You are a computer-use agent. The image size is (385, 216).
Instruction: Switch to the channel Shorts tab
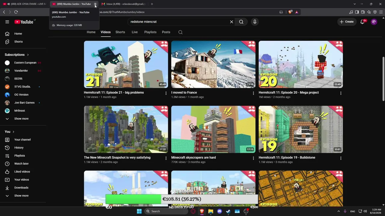pyautogui.click(x=120, y=32)
